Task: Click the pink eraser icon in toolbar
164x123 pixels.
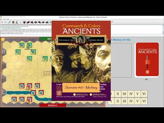Action: (x=112, y=22)
